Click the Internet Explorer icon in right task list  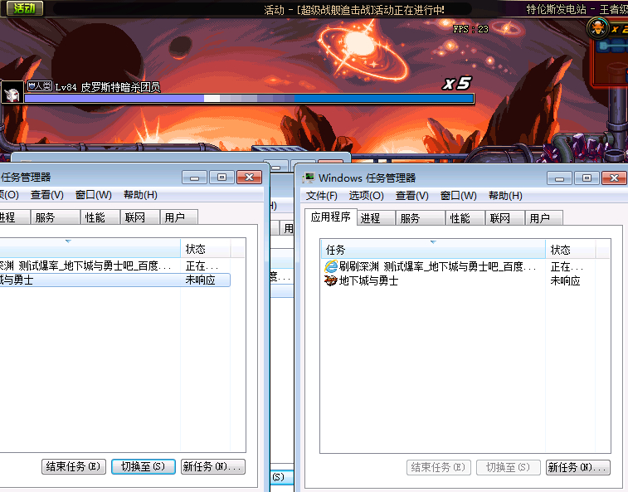pyautogui.click(x=331, y=266)
